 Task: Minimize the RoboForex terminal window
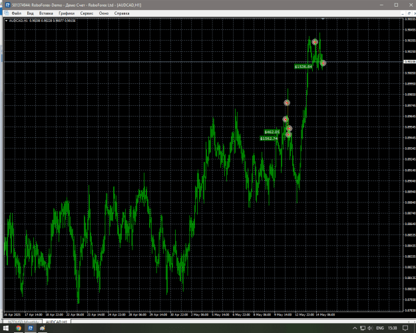point(382,5)
